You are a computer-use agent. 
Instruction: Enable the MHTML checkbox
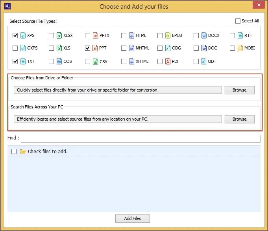tap(124, 48)
